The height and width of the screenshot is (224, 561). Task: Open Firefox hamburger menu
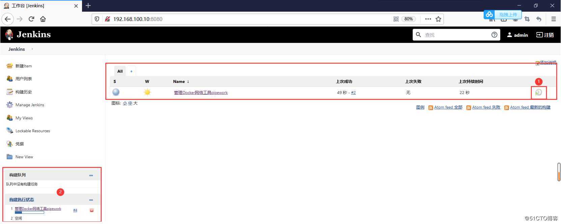point(554,19)
